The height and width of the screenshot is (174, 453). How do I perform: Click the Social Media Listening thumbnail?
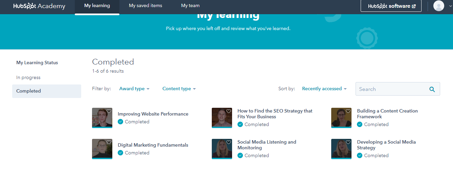222,149
